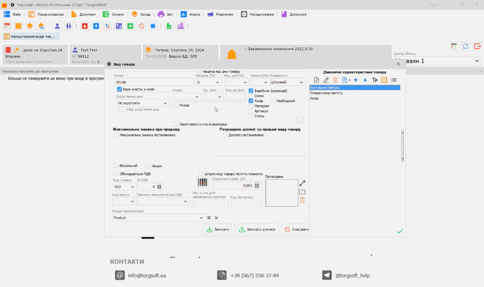Click the calendar icon in main toolbar
The image size is (484, 287).
coord(7,26)
